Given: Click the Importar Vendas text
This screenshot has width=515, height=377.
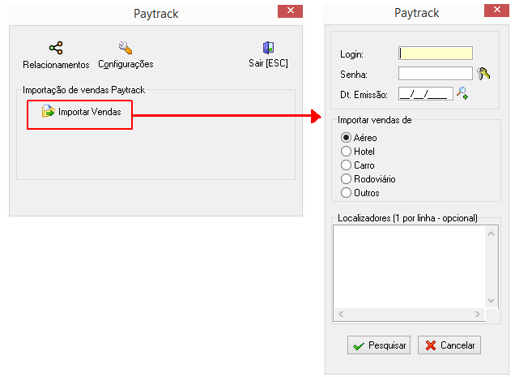Looking at the screenshot, I should point(90,112).
